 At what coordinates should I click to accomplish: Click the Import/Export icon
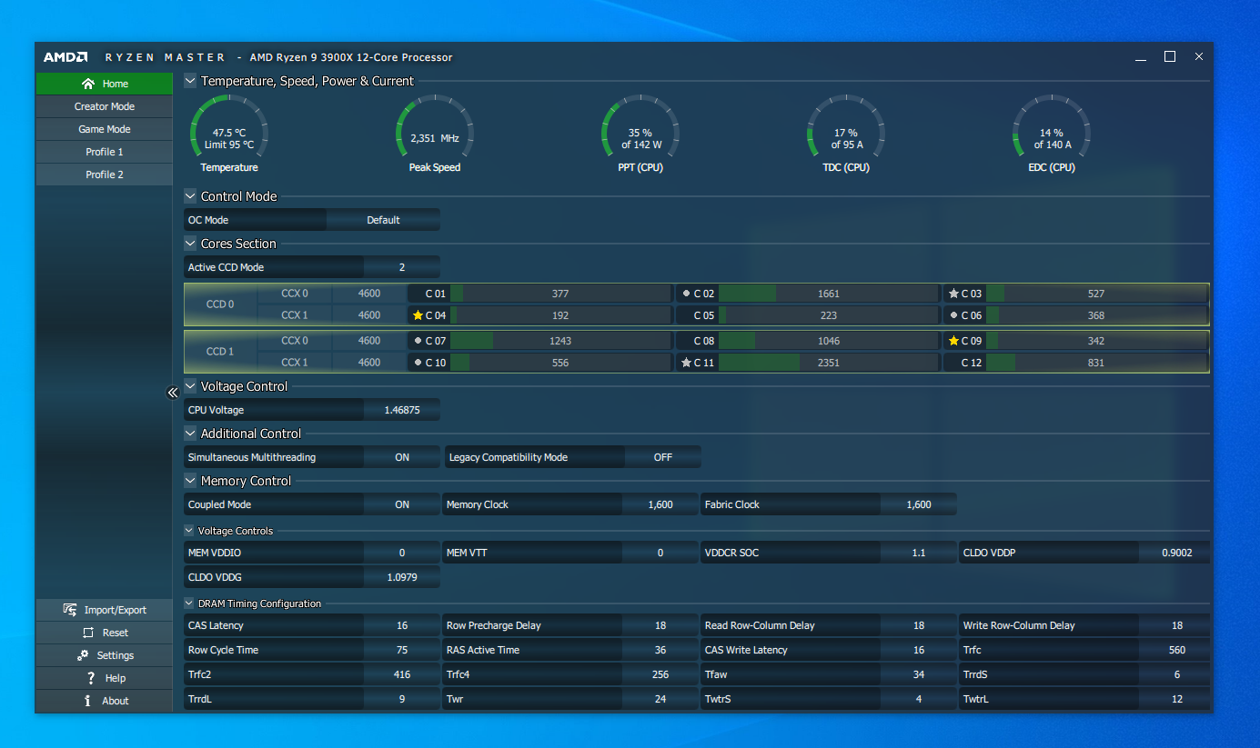70,610
